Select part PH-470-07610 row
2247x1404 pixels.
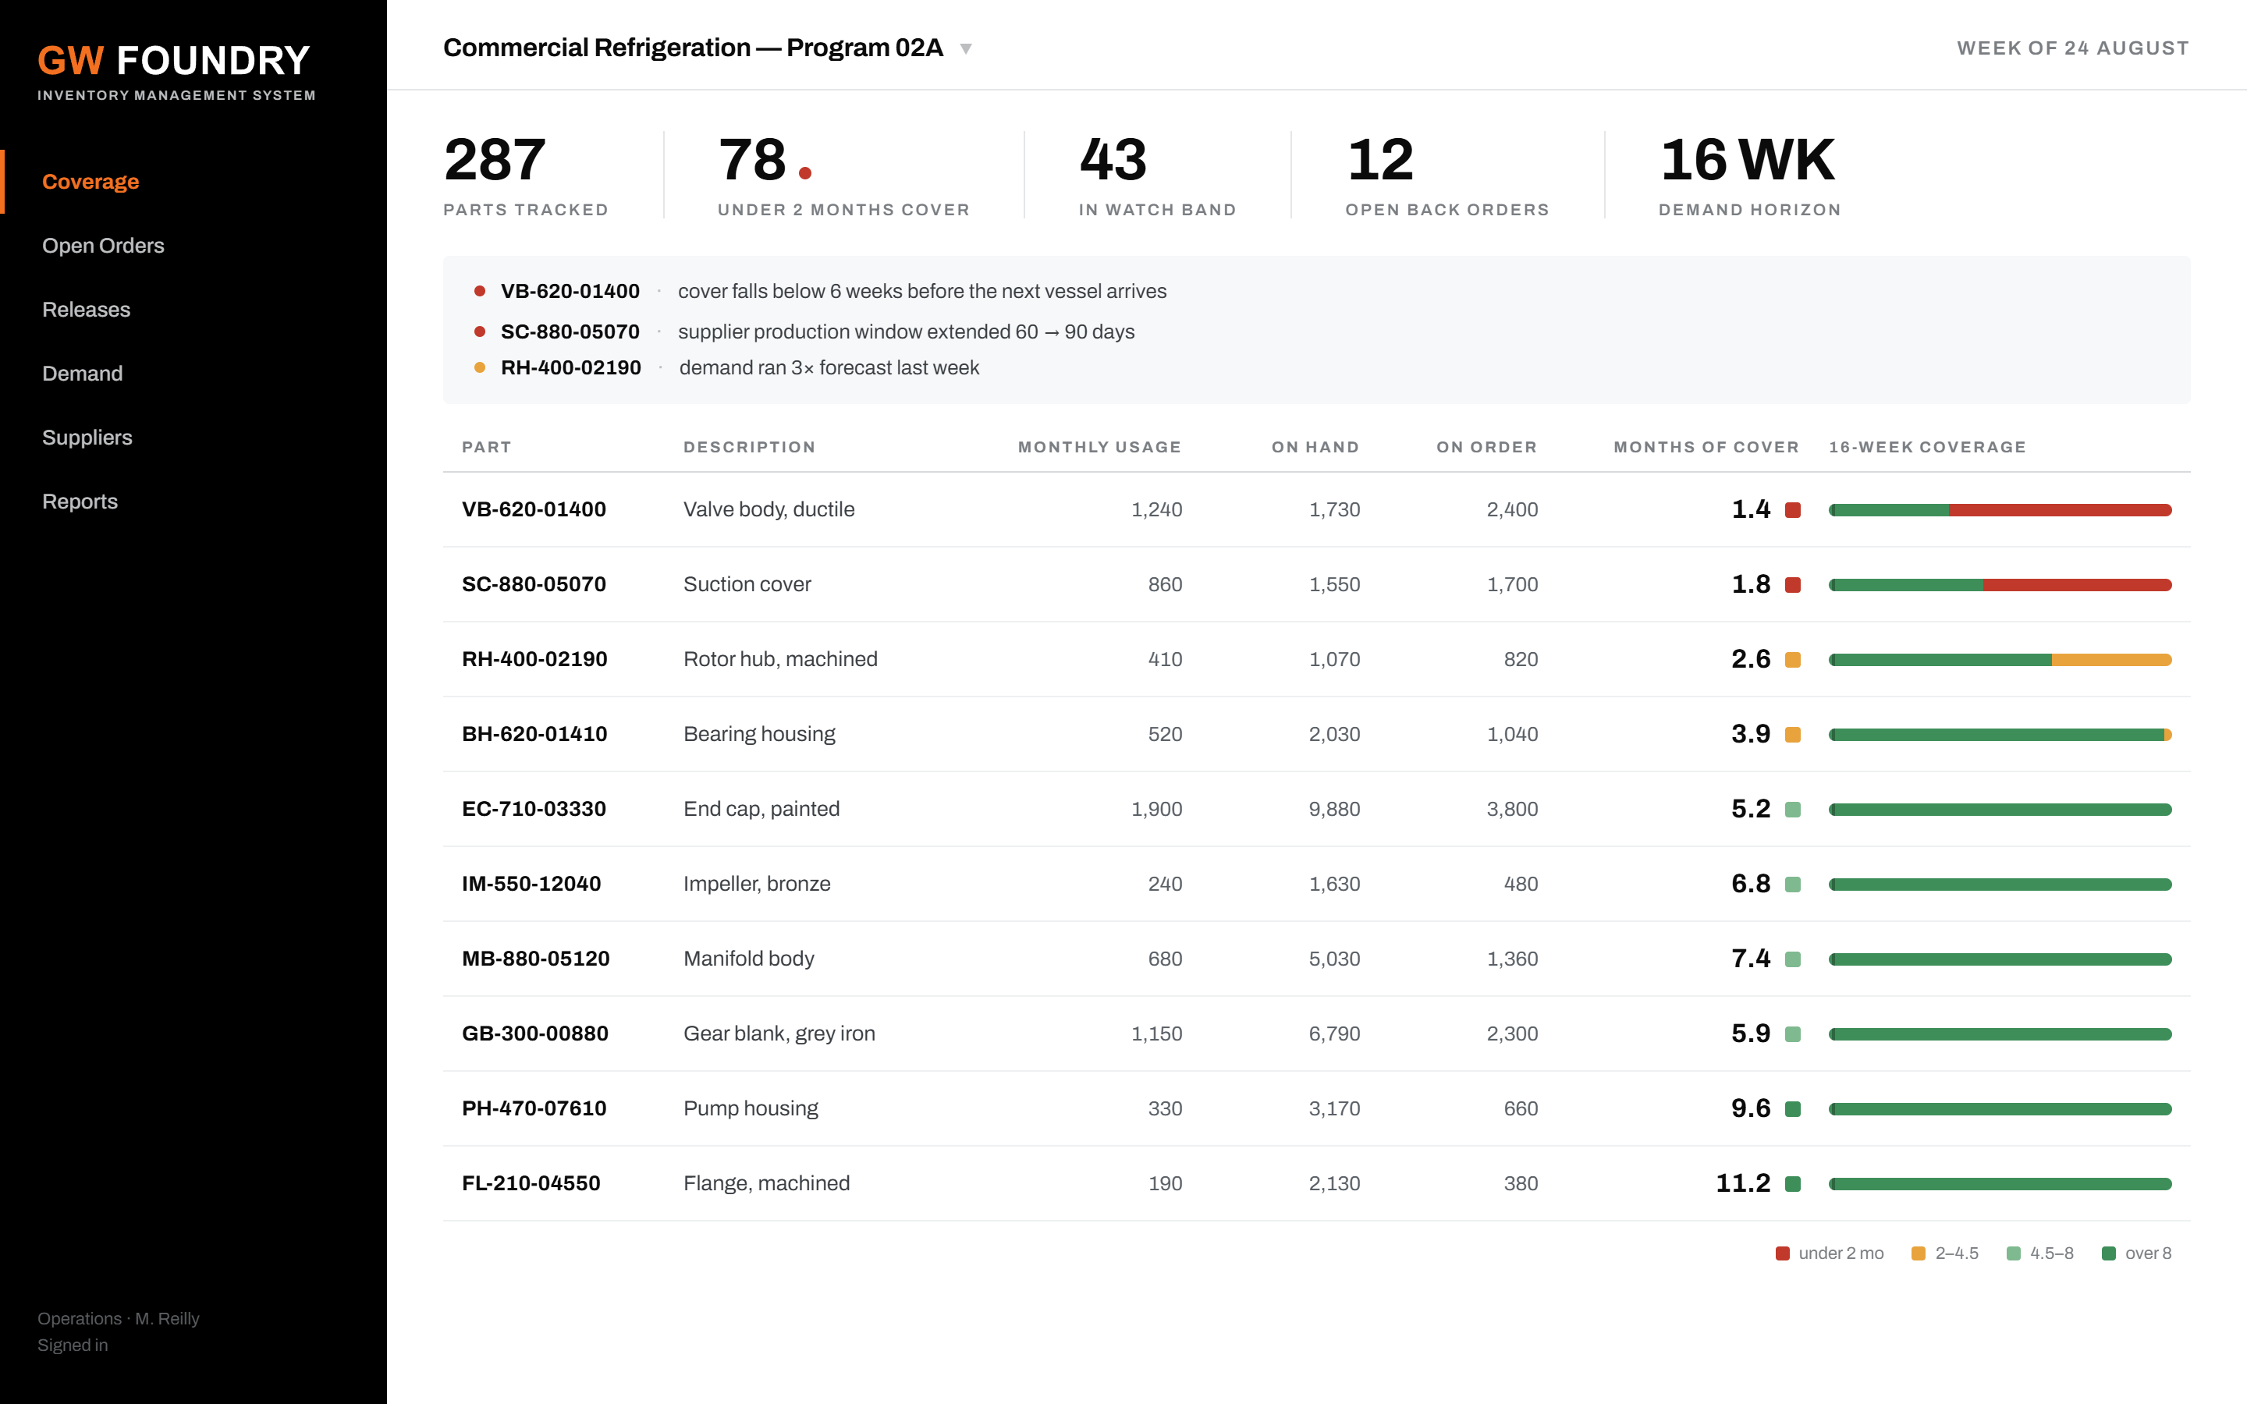tap(1317, 1108)
